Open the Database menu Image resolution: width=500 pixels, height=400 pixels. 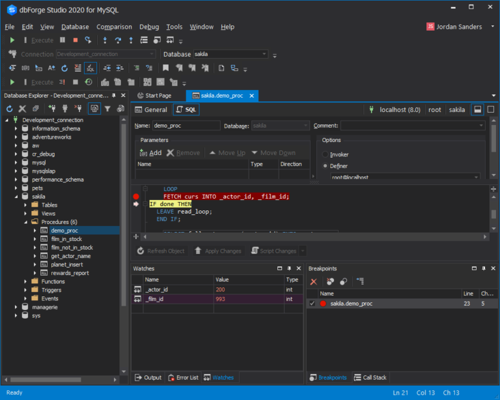coord(76,27)
